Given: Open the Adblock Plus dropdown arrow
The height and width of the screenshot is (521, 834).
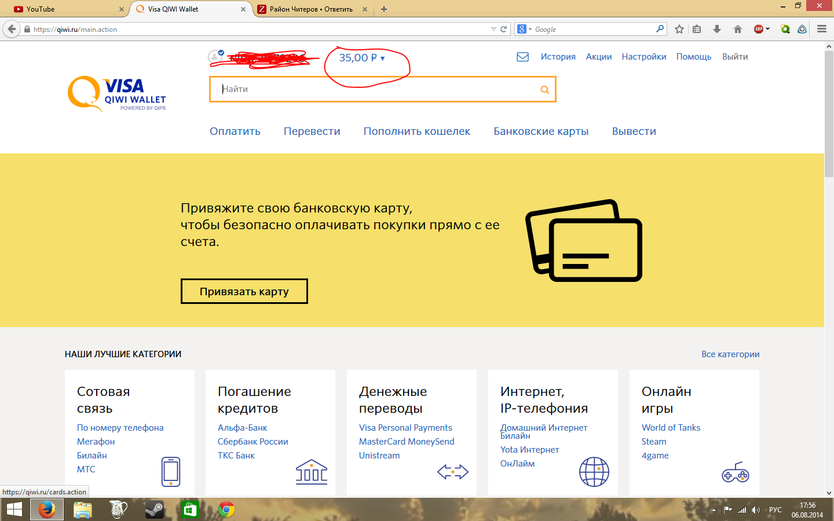Looking at the screenshot, I should click(x=768, y=29).
